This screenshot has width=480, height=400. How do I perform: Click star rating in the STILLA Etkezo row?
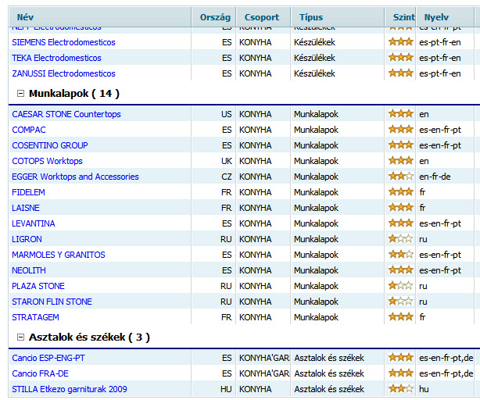coord(401,388)
